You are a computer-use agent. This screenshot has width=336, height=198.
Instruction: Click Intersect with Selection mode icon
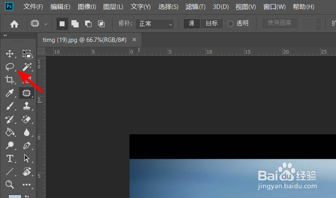(x=101, y=23)
